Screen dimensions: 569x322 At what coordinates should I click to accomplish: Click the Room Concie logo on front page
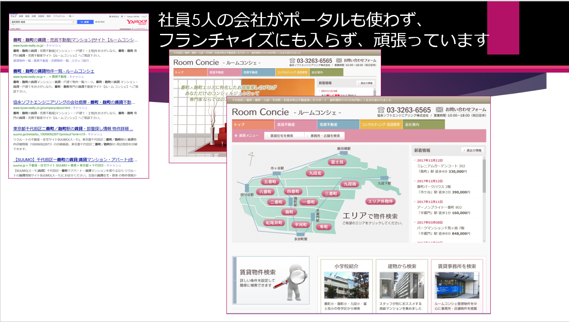point(260,112)
